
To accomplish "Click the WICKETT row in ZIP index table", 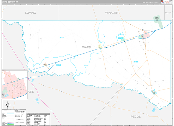I will (x=38, y=124).
